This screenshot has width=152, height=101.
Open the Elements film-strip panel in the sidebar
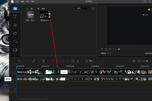[x=15, y=50]
